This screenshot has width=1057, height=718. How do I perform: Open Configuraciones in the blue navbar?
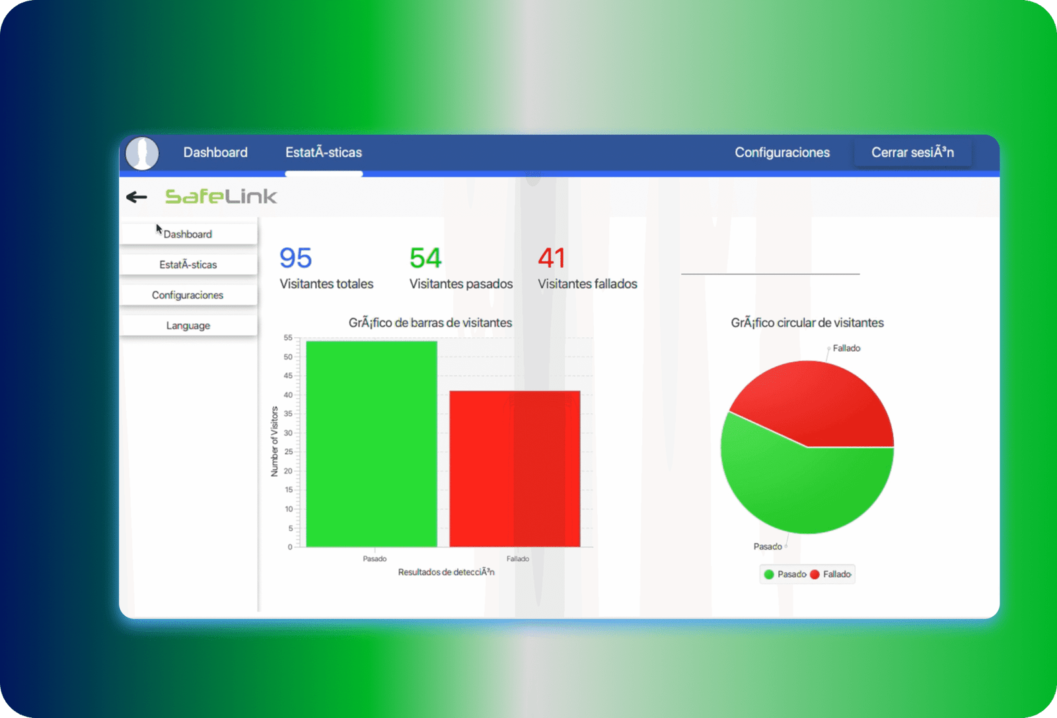coord(782,153)
